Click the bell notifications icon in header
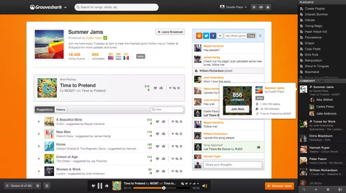This screenshot has height=193, width=346. click(x=268, y=7)
